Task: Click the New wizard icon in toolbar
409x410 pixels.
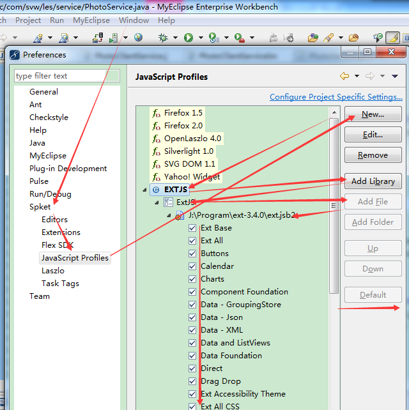Action: point(38,38)
